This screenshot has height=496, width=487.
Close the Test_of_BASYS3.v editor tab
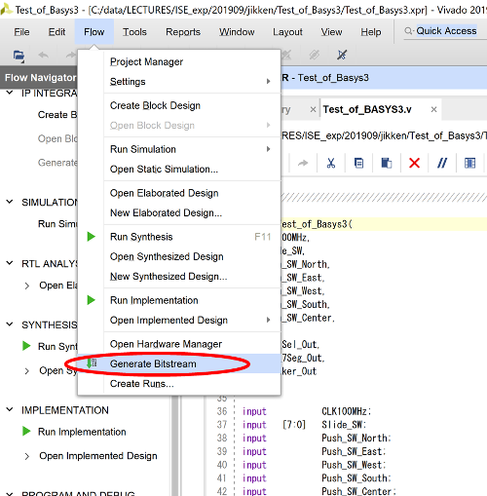click(433, 110)
